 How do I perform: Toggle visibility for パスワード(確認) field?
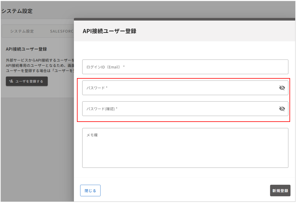coord(282,109)
